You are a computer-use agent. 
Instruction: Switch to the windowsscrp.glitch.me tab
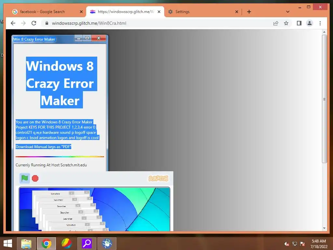pyautogui.click(x=125, y=12)
